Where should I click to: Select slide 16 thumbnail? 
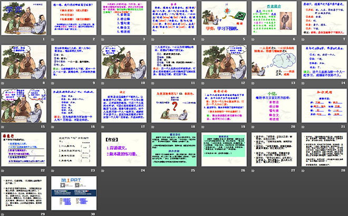pos(74,106)
